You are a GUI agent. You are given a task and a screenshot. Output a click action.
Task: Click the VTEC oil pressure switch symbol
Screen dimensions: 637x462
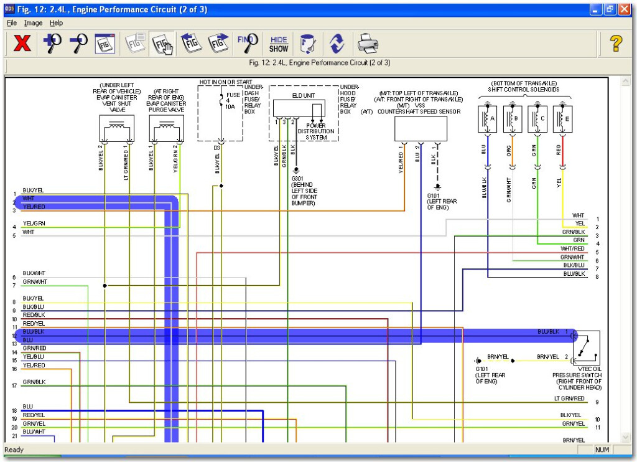tap(587, 347)
